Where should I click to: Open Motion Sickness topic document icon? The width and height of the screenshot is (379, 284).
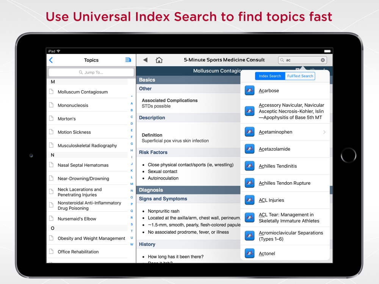tap(51, 132)
